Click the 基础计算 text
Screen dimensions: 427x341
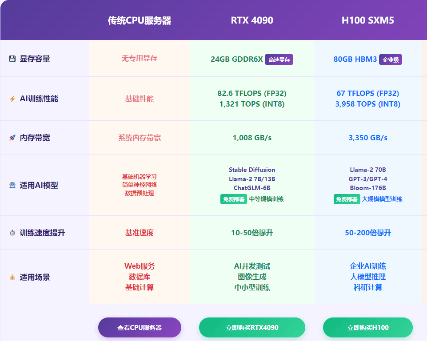[140, 287]
